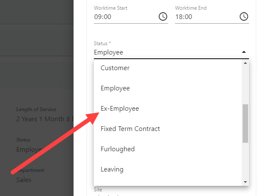Select Employee option in the list
The height and width of the screenshot is (196, 268).
tap(115, 88)
